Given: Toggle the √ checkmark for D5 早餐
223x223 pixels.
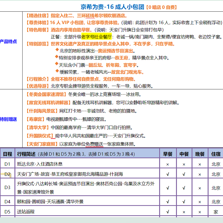Looking at the screenshot, I should point(168,211).
